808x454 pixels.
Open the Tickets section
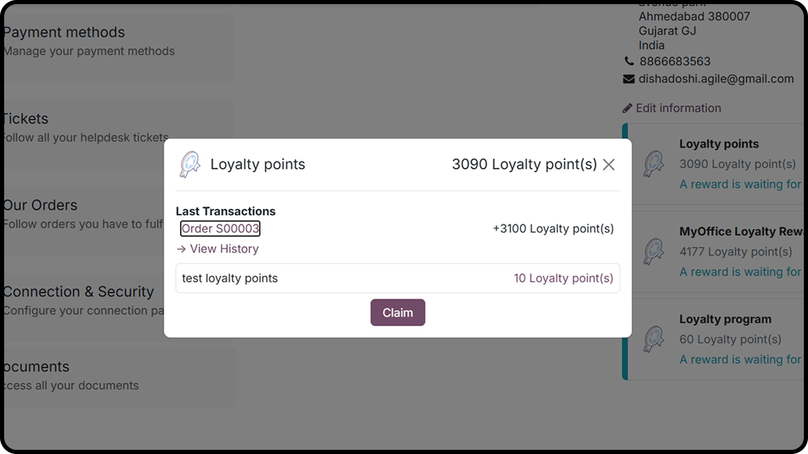(26, 119)
